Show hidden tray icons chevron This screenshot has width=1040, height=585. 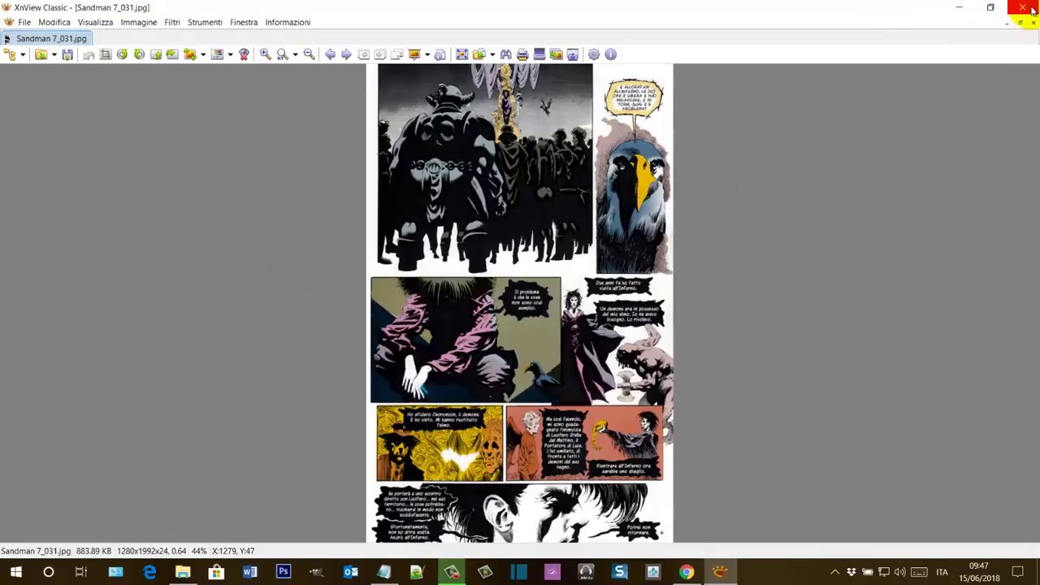pyautogui.click(x=834, y=572)
